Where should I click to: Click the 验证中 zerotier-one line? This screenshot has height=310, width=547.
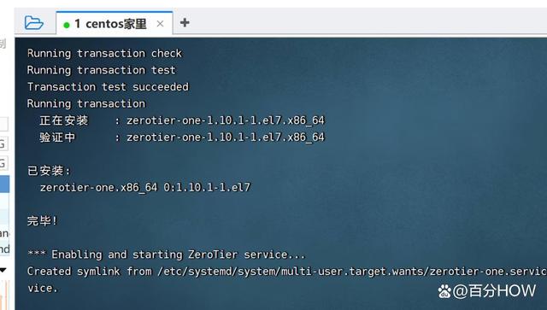pyautogui.click(x=182, y=137)
